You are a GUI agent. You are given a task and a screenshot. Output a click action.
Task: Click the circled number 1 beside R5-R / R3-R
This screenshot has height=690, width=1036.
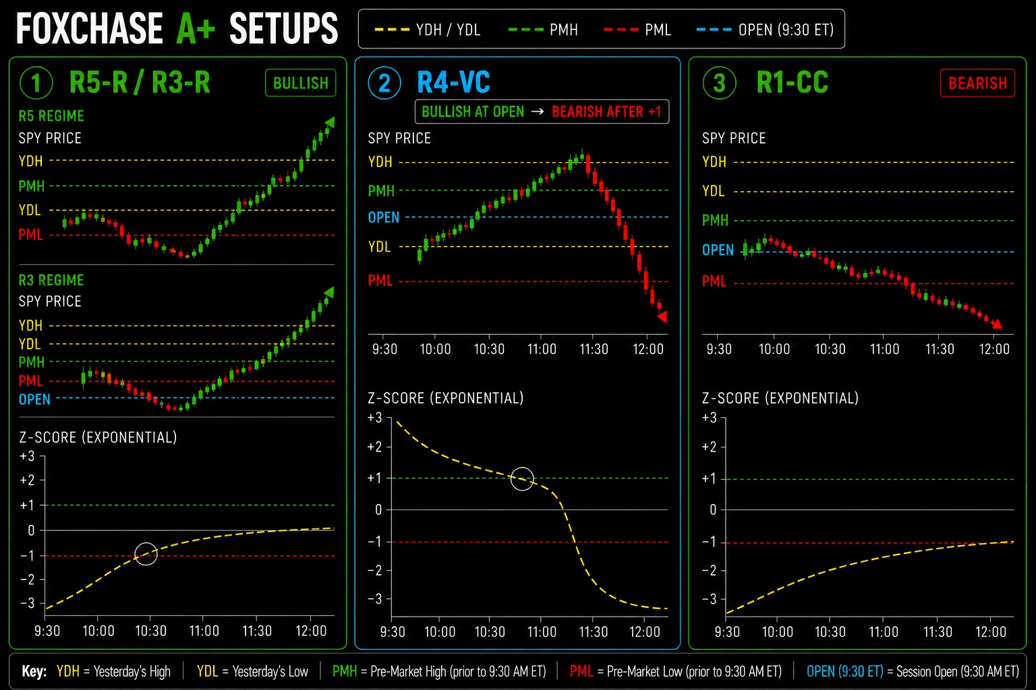click(36, 84)
